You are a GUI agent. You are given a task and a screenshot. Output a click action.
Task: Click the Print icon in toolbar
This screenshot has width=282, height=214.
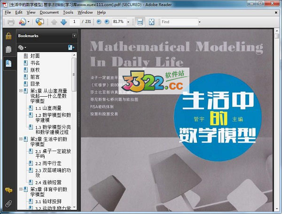click(x=10, y=22)
